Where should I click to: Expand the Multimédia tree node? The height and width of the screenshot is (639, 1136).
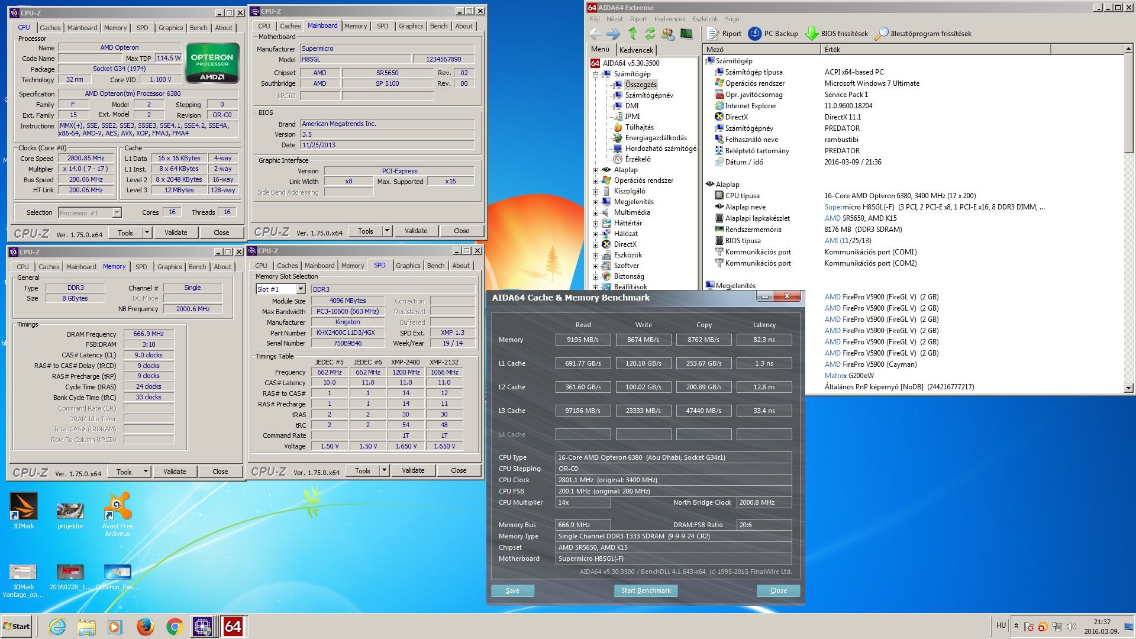(x=596, y=213)
